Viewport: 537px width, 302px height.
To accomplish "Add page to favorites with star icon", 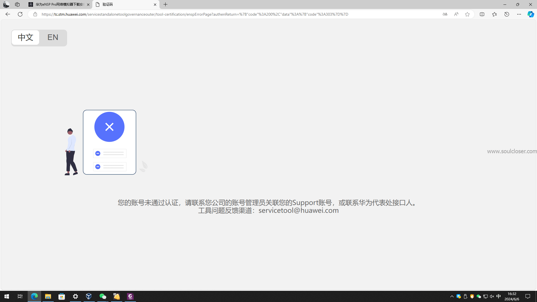I will (x=467, y=14).
